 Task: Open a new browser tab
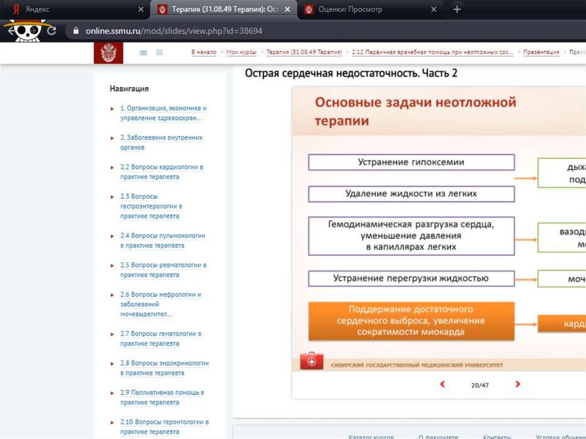tap(457, 9)
